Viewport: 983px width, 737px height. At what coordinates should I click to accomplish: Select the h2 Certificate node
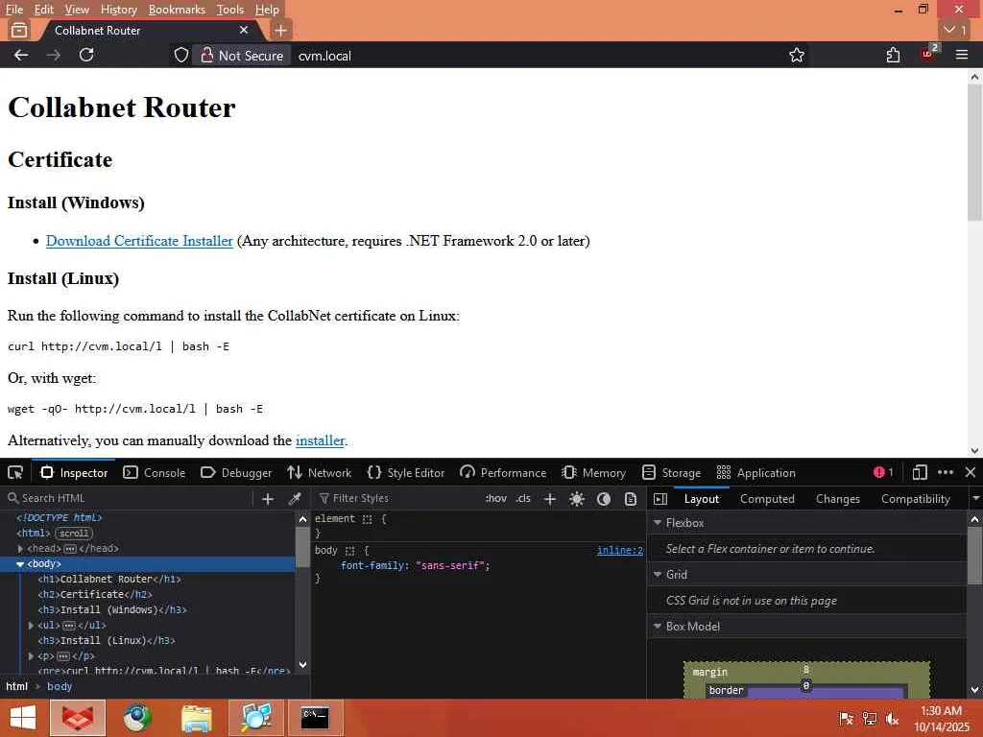tap(94, 594)
